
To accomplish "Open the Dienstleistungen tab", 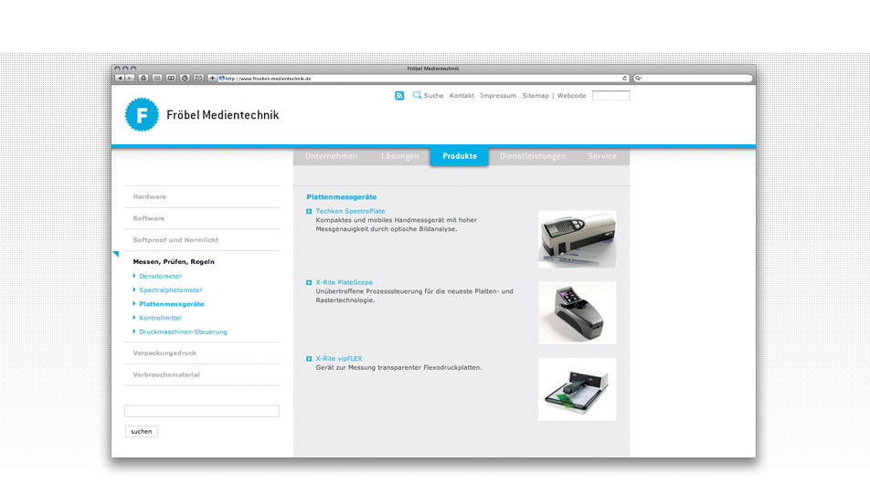I will click(x=533, y=156).
